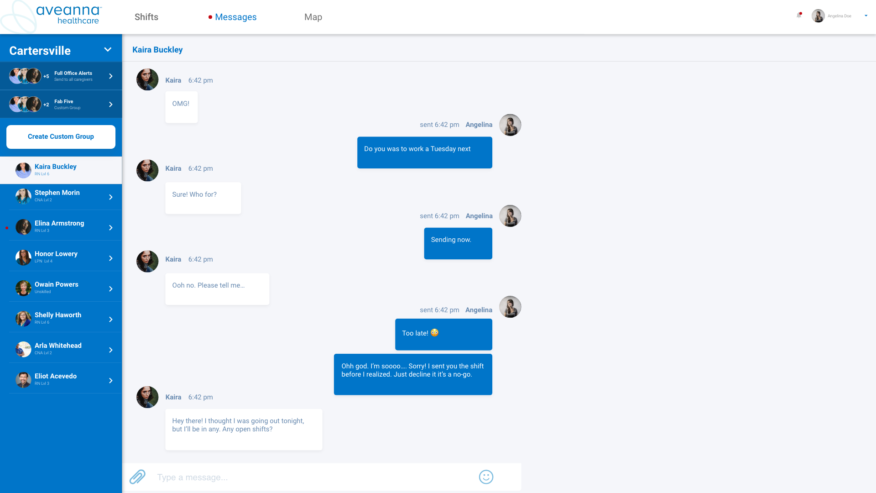The width and height of the screenshot is (876, 493).
Task: Click the notification bell icon
Action: coord(798,16)
